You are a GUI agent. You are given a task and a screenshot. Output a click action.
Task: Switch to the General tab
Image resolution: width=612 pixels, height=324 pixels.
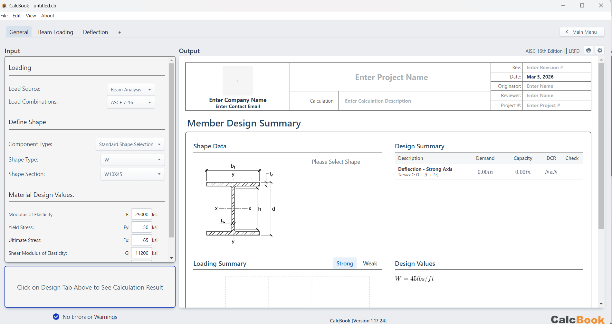(19, 32)
